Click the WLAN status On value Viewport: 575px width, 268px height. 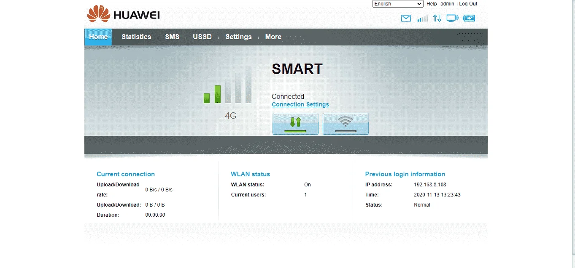tap(308, 185)
